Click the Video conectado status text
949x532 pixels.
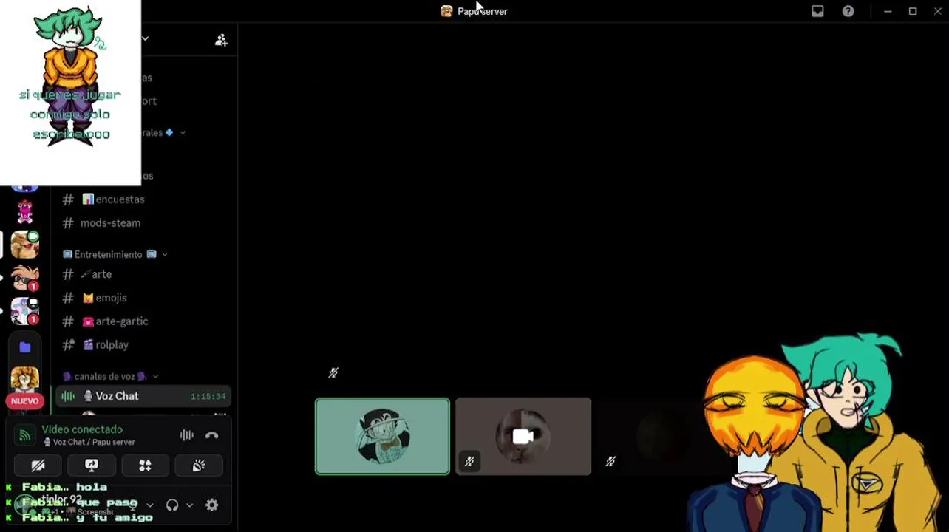pos(82,429)
